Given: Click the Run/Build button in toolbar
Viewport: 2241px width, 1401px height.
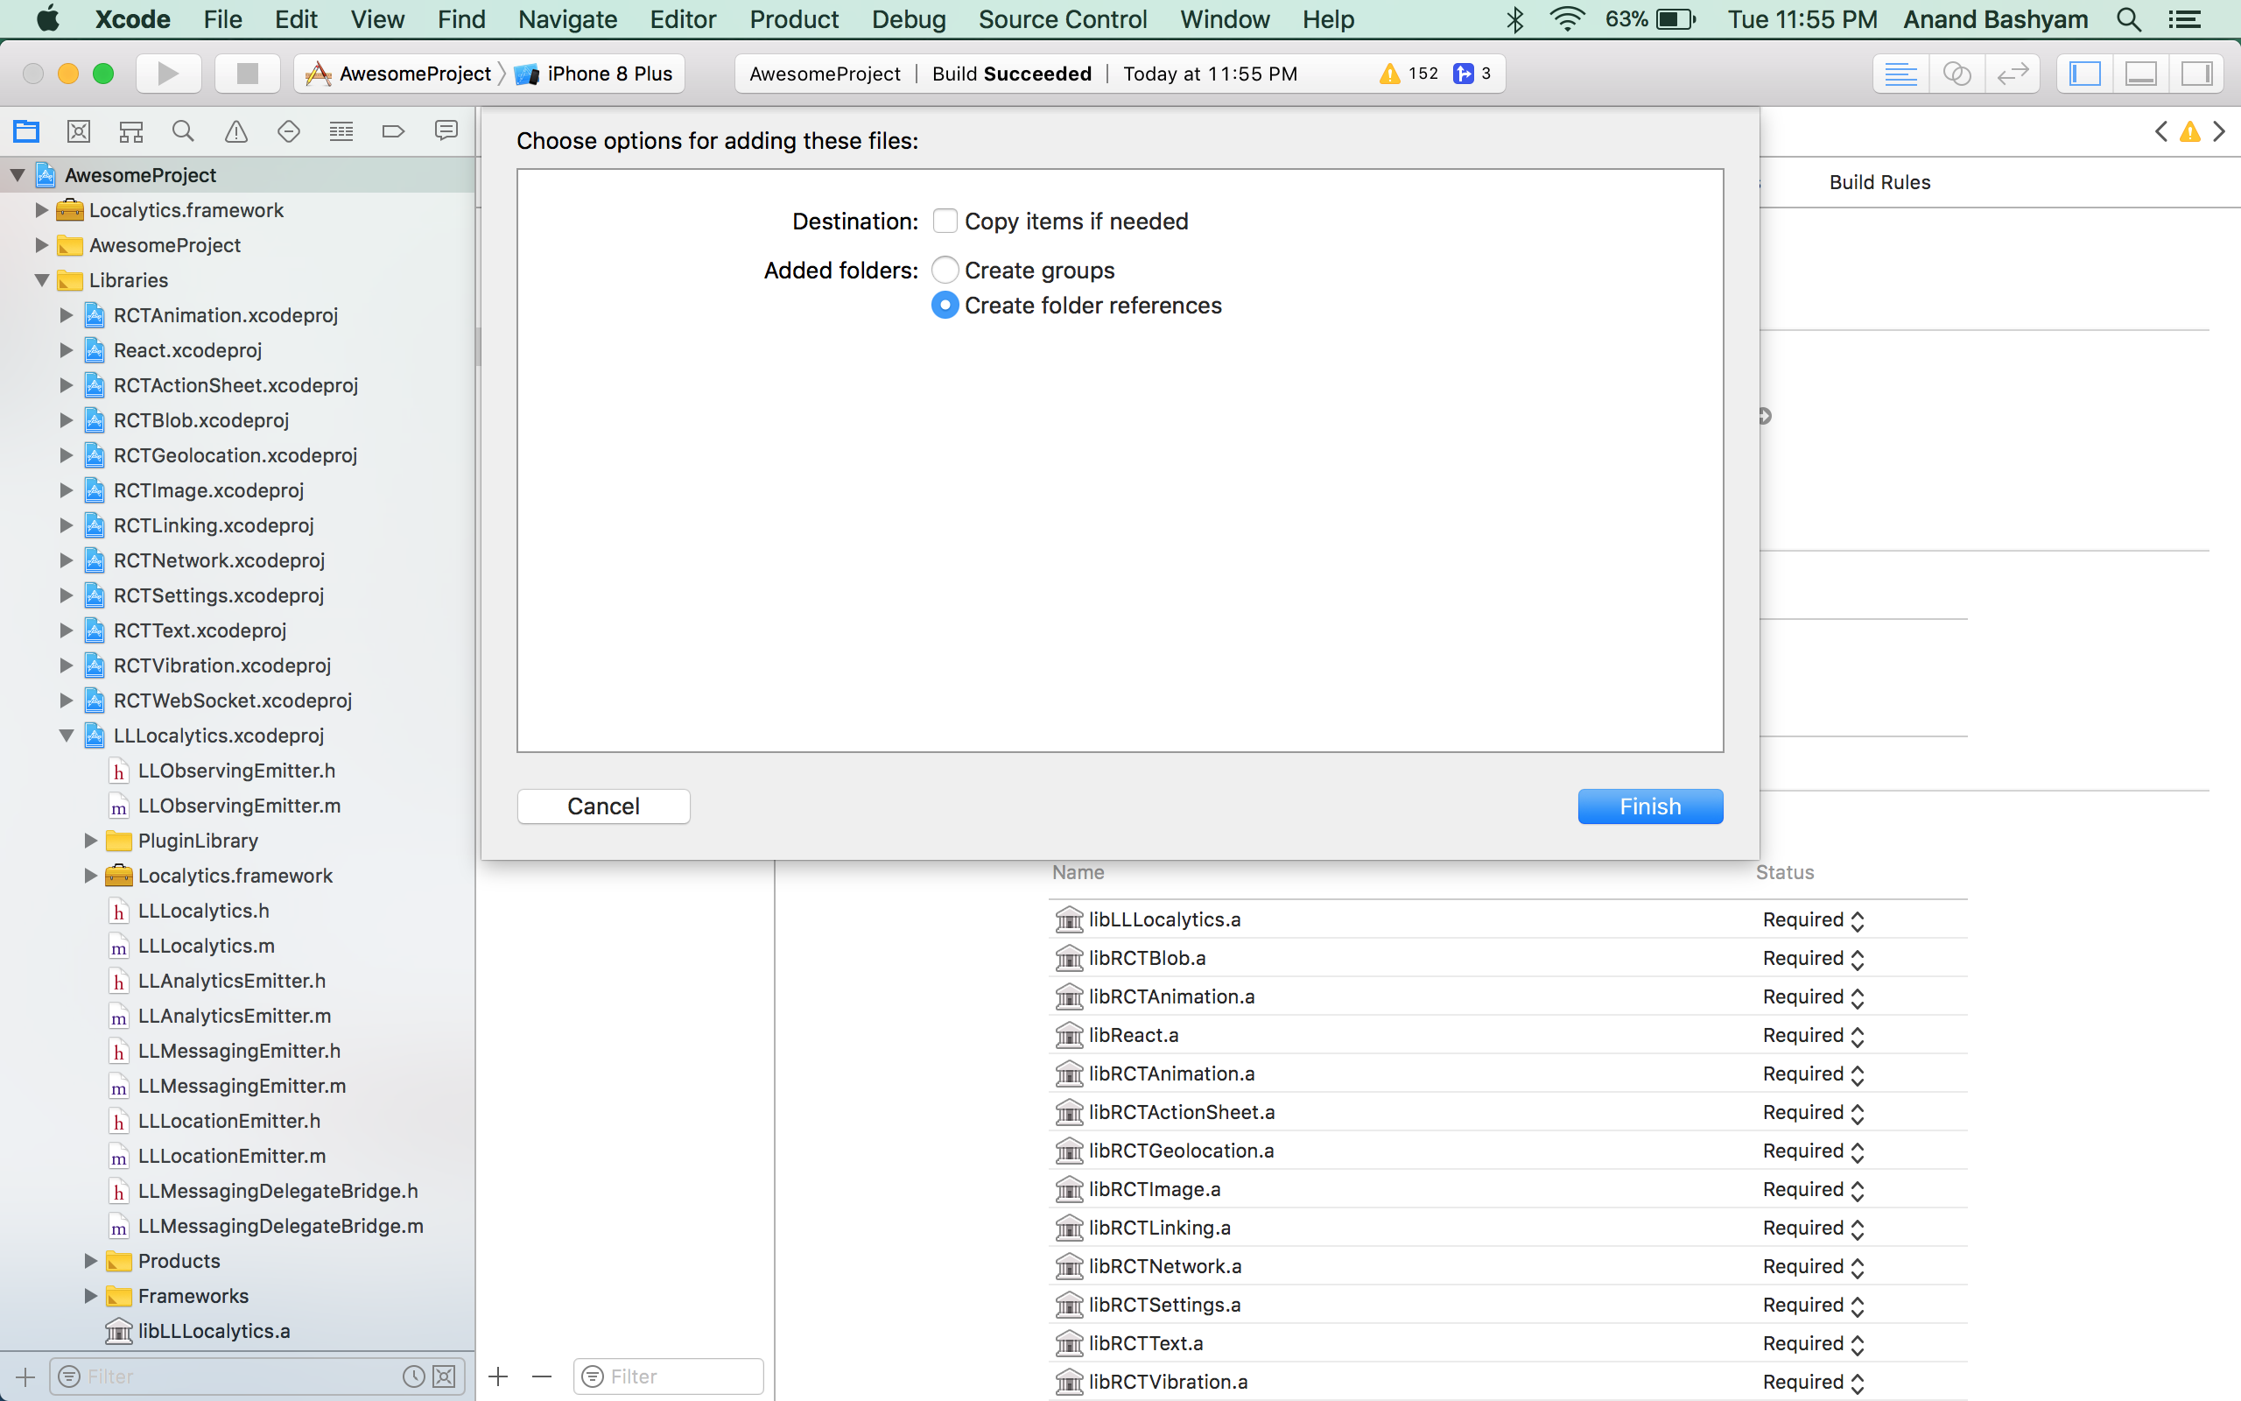Looking at the screenshot, I should [x=168, y=71].
